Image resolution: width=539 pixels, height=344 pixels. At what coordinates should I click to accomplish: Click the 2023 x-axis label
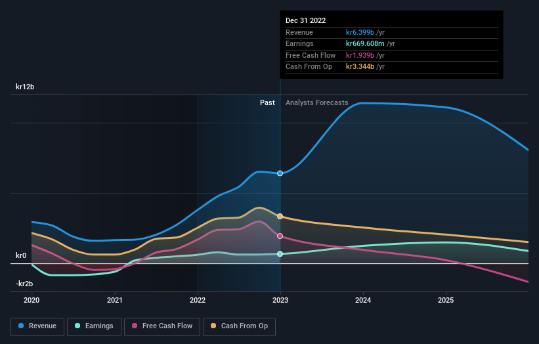[x=280, y=301]
